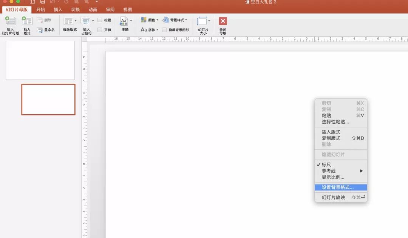This screenshot has height=238, width=408.
Task: Choose 幻灯片放映 (Slide Show) from the context menu
Action: (x=341, y=198)
